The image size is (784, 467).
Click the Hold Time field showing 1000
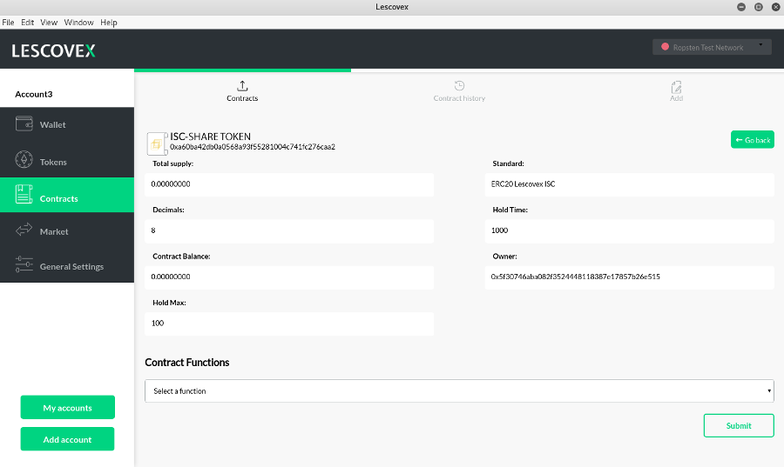pos(630,230)
